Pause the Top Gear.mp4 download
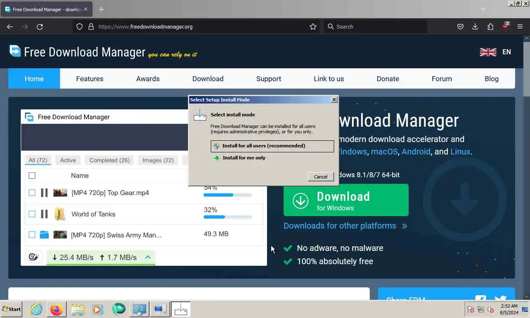 [x=44, y=193]
